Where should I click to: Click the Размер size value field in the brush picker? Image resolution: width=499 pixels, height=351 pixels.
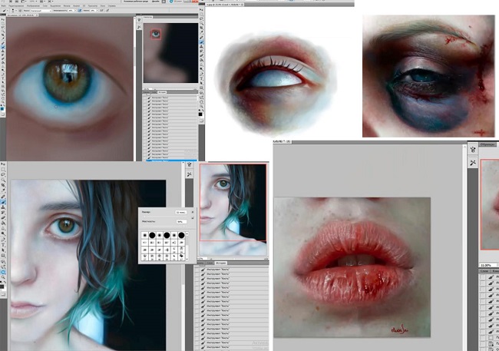(x=181, y=213)
